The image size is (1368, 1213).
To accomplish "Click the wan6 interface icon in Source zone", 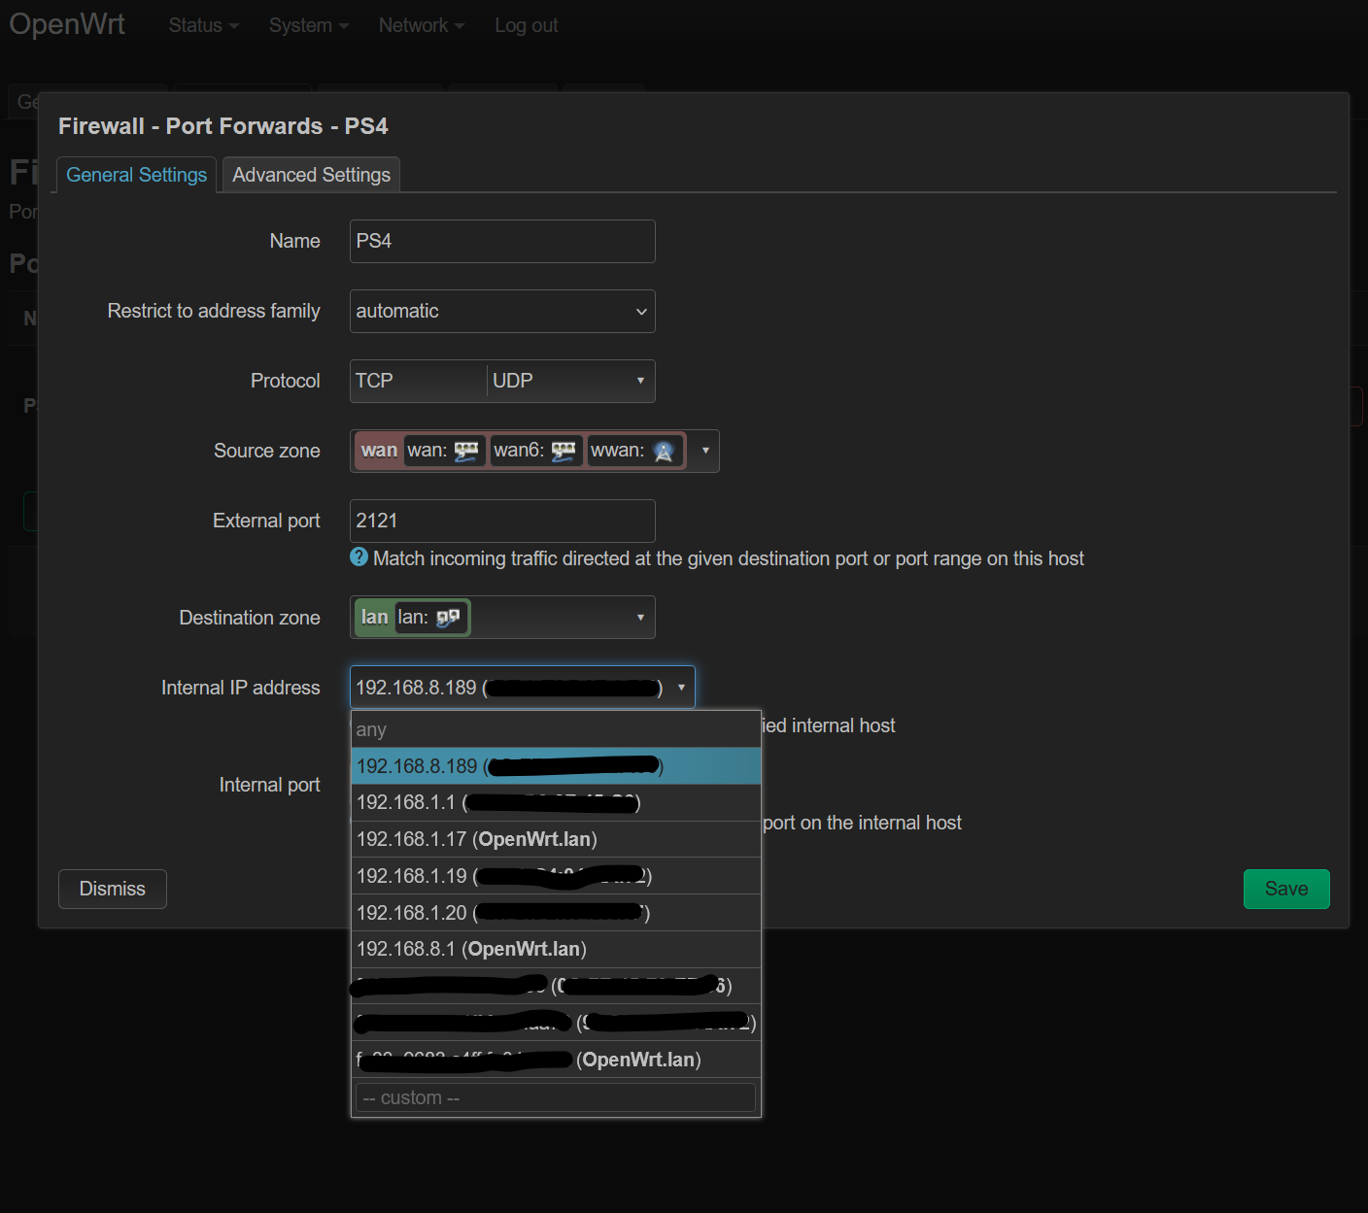I will coord(564,451).
